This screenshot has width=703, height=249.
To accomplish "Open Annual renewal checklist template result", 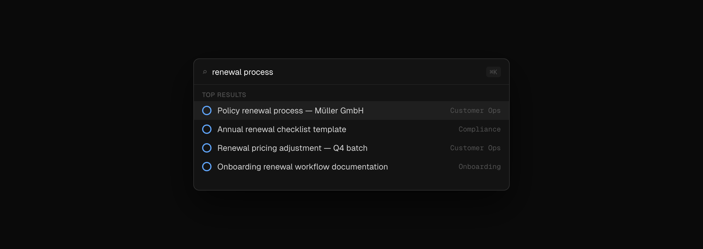I will pyautogui.click(x=281, y=129).
